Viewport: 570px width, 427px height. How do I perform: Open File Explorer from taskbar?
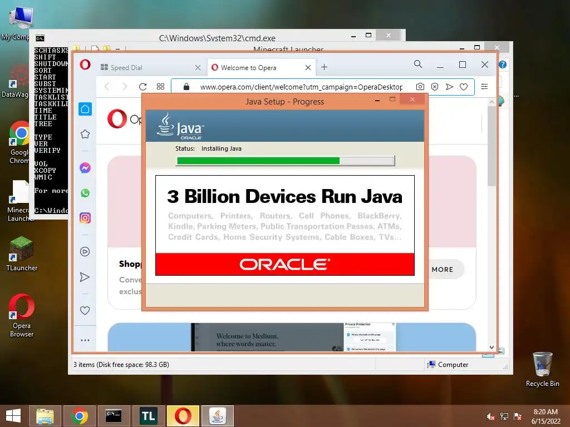[x=45, y=416]
